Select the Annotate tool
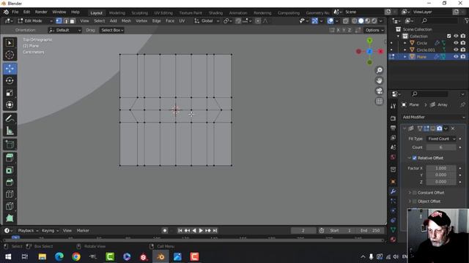Viewport: 469px width, 263px height. pos(10,118)
